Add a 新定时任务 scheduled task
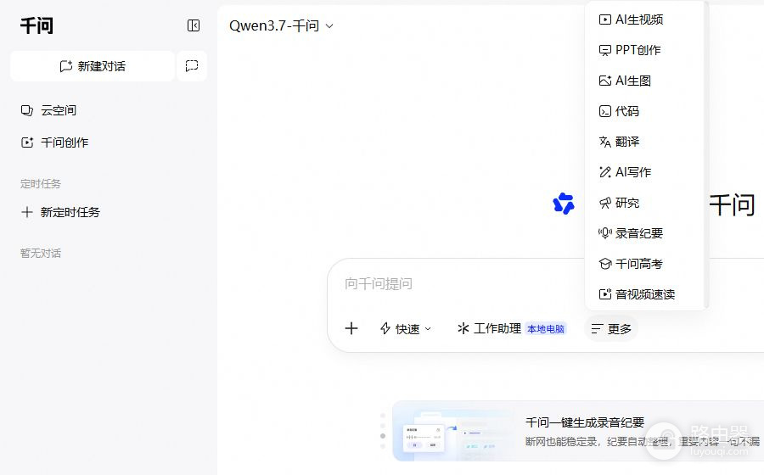 click(60, 212)
